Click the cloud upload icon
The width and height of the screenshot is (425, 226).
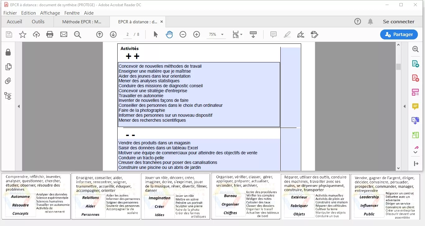(x=36, y=34)
